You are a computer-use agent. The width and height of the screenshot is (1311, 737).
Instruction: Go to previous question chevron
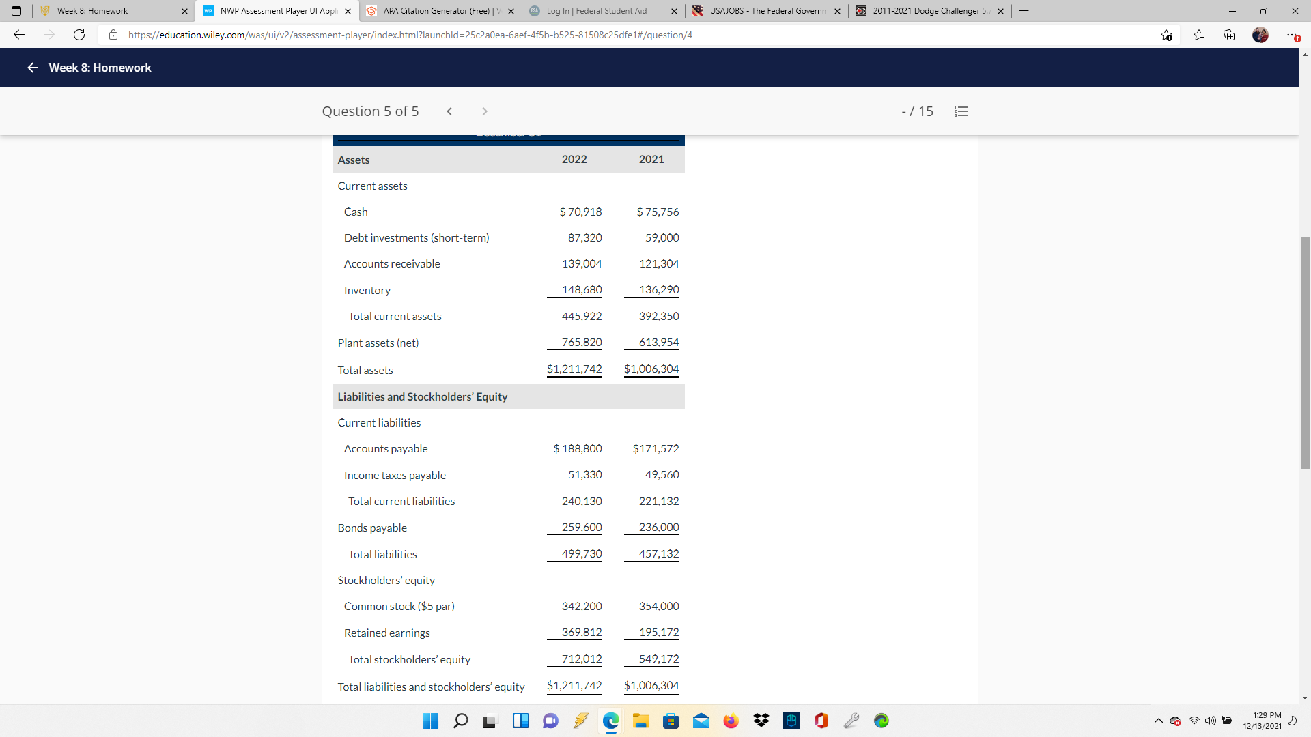click(449, 111)
